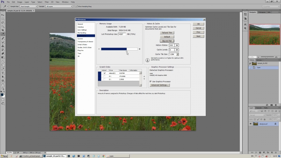Click OK in Preferences dialog
Image resolution: width=281 pixels, height=158 pixels.
click(x=198, y=24)
